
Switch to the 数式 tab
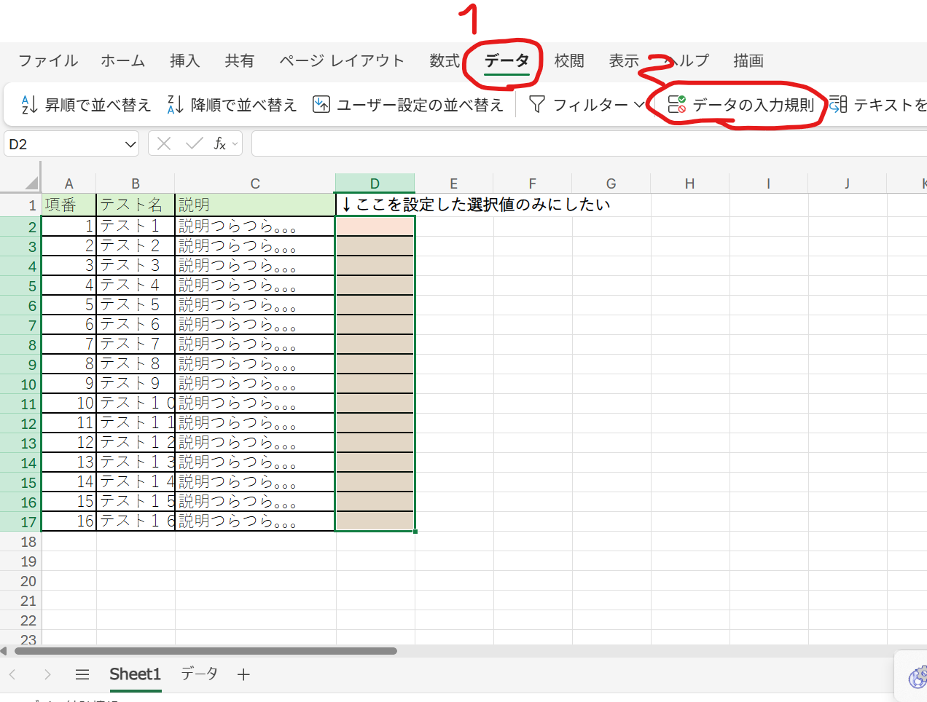445,61
